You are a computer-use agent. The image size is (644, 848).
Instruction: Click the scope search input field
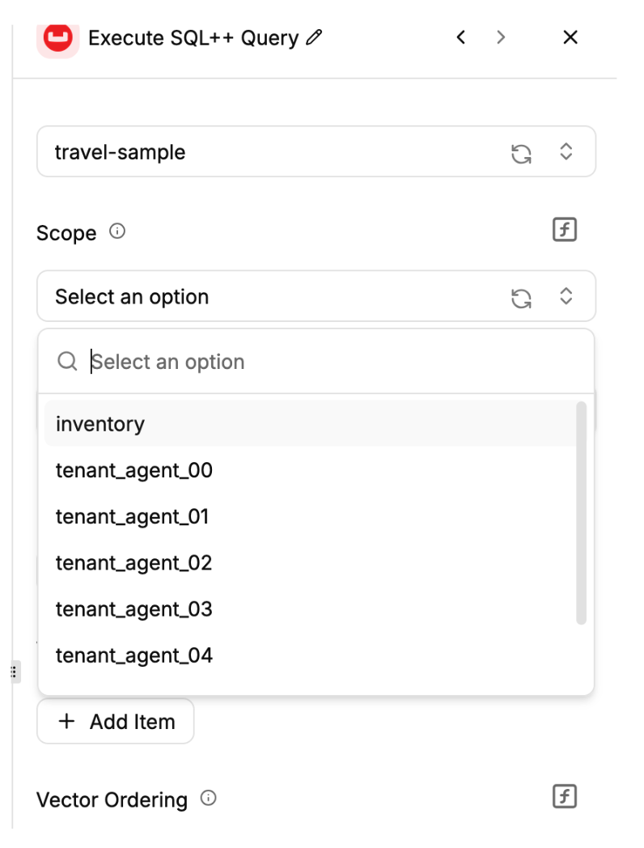[324, 362]
